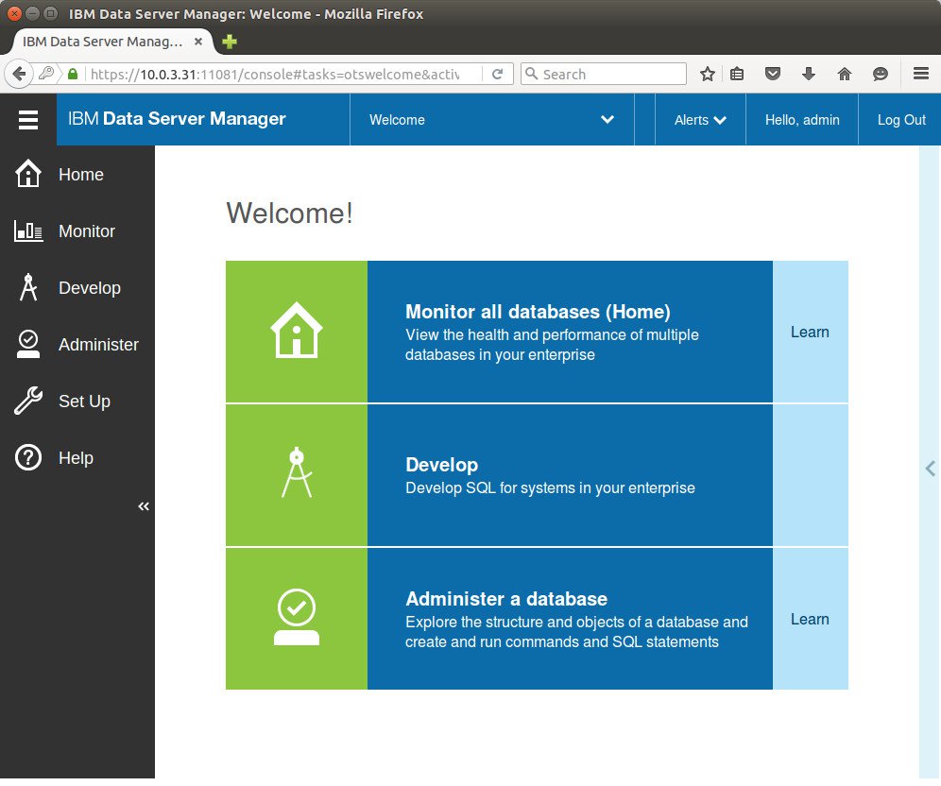Click the Develop compass icon in sidebar
Screen dimensions: 941x786
tap(28, 287)
